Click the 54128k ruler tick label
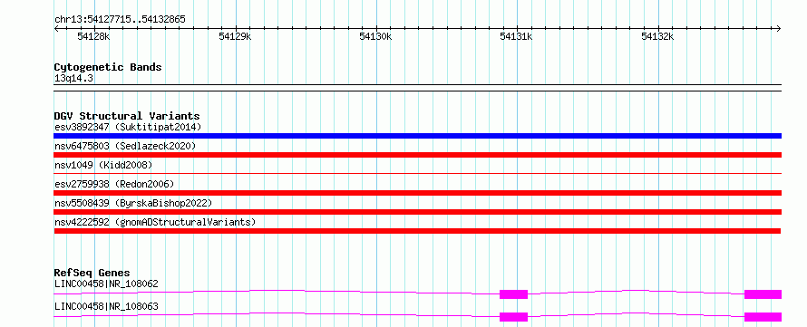Image resolution: width=807 pixels, height=327 pixels. click(93, 36)
